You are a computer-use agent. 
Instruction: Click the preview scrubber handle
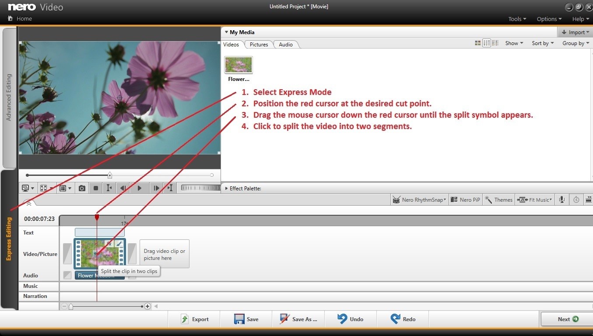click(110, 175)
